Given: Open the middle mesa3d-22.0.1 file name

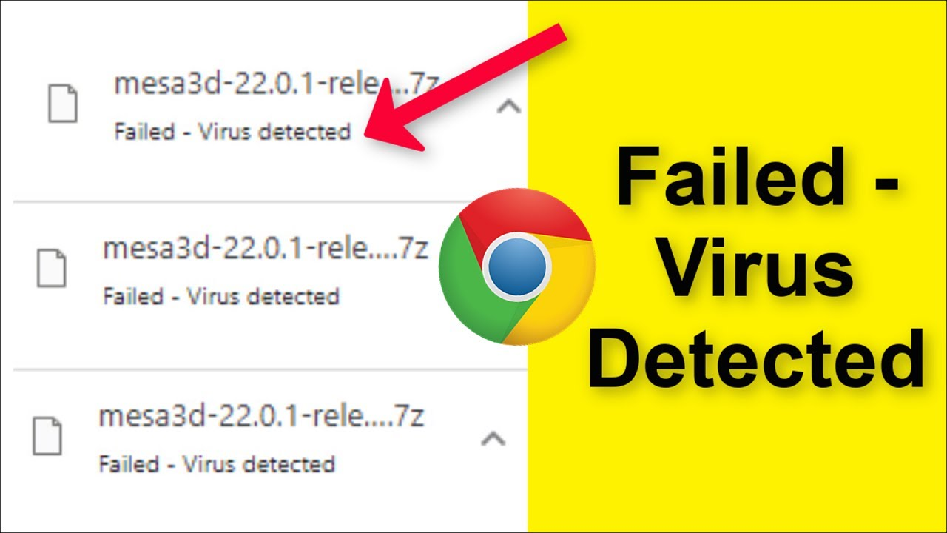Looking at the screenshot, I should point(266,249).
